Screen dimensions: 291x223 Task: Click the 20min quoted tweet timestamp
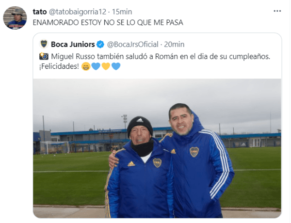point(174,45)
